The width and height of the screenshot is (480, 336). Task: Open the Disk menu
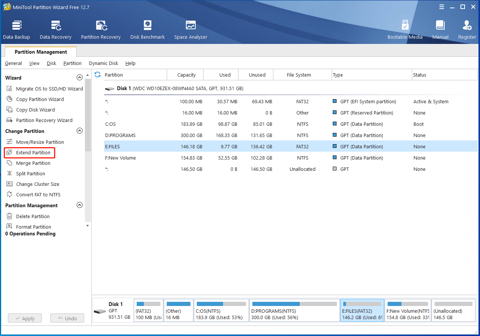point(51,63)
